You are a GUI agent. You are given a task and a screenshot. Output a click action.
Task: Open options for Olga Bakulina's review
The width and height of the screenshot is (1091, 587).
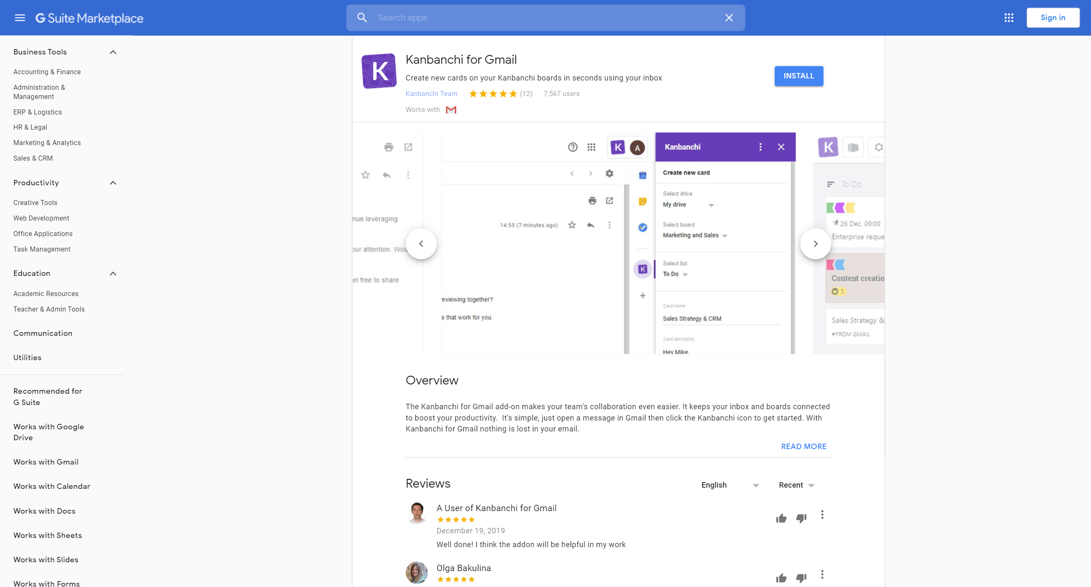822,574
